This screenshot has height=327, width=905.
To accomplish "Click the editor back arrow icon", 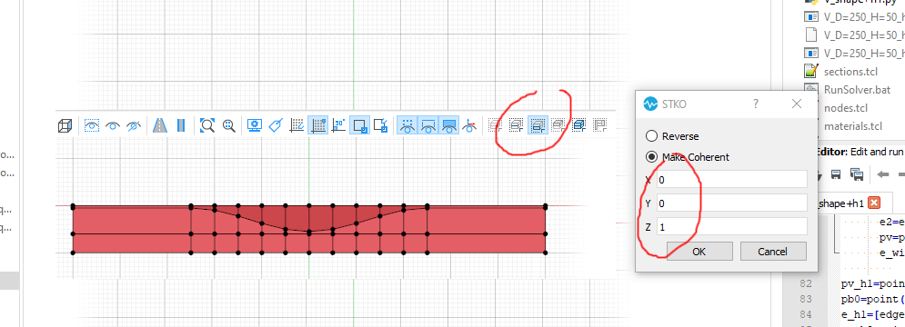I will (x=882, y=174).
